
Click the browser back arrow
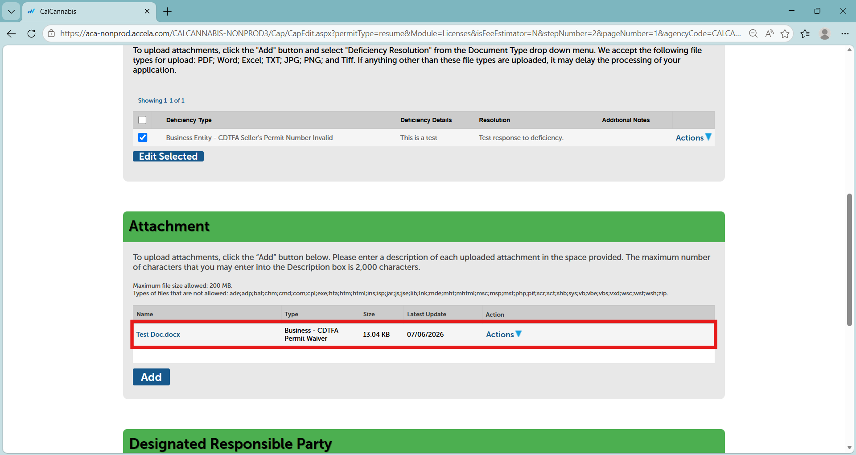[12, 33]
